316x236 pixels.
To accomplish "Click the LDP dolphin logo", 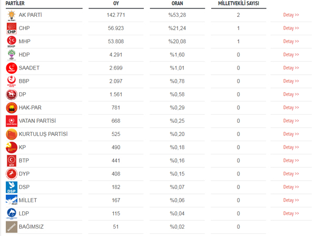I will pos(12,214).
